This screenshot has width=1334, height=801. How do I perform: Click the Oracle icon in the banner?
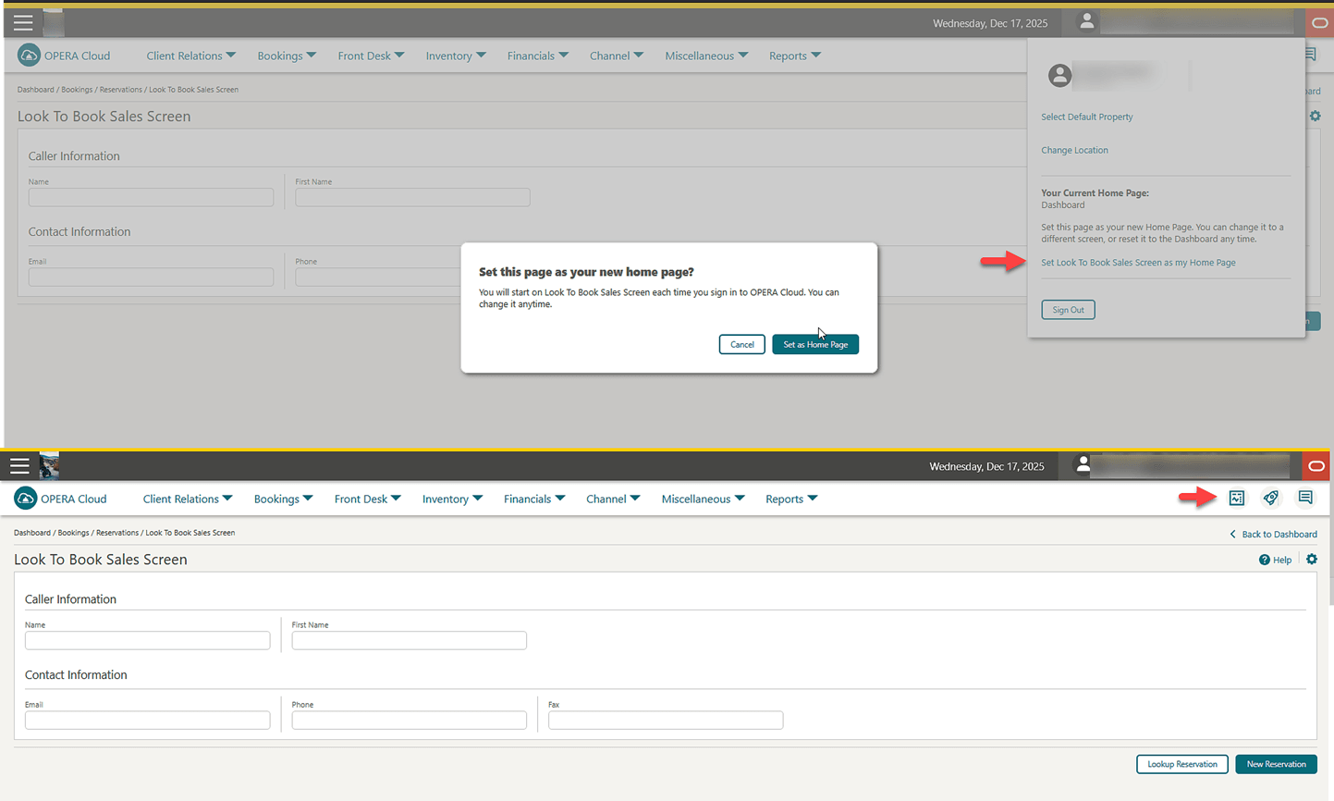tap(1316, 466)
